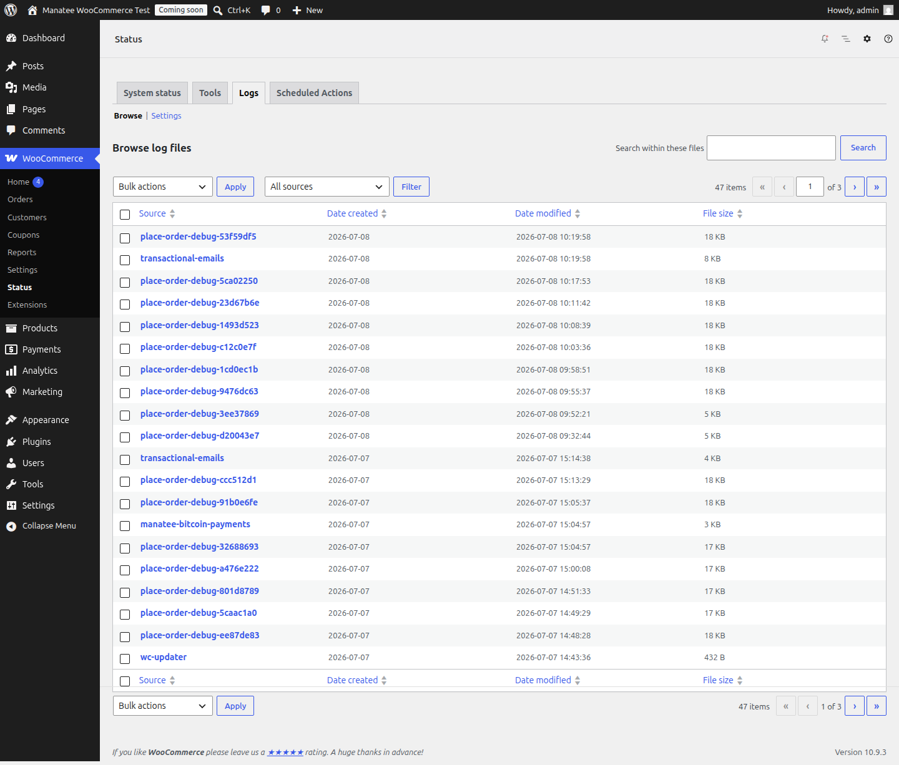Sort by File size column header
Screen dimensions: 899x765
pyautogui.click(x=722, y=213)
